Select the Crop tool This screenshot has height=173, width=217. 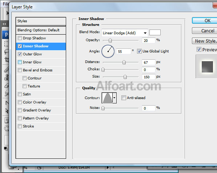coord(7,60)
